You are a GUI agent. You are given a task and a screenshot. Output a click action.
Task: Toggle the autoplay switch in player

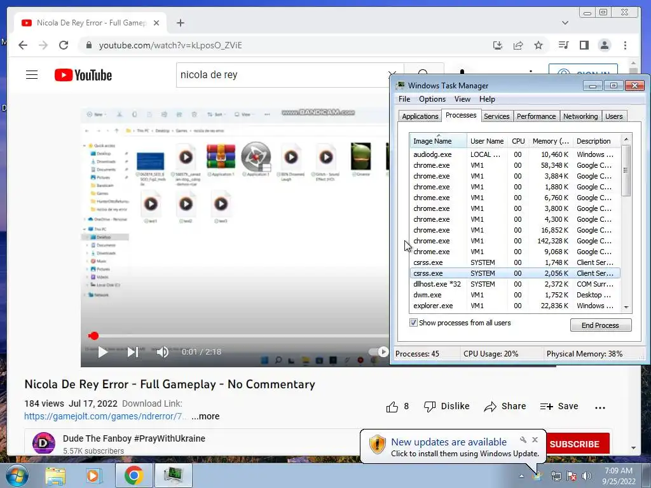coord(379,352)
